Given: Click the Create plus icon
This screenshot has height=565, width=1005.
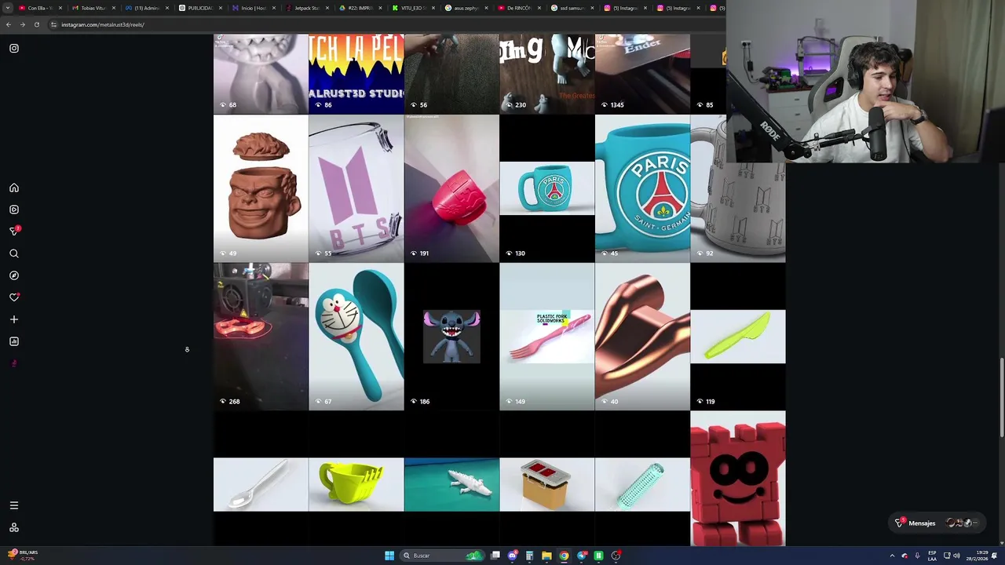Looking at the screenshot, I should point(14,319).
